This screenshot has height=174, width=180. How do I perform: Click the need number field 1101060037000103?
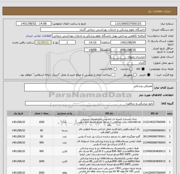128,23
